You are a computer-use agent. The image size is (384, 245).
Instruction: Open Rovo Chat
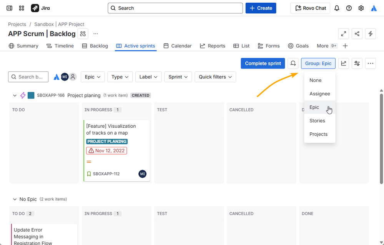pyautogui.click(x=310, y=8)
